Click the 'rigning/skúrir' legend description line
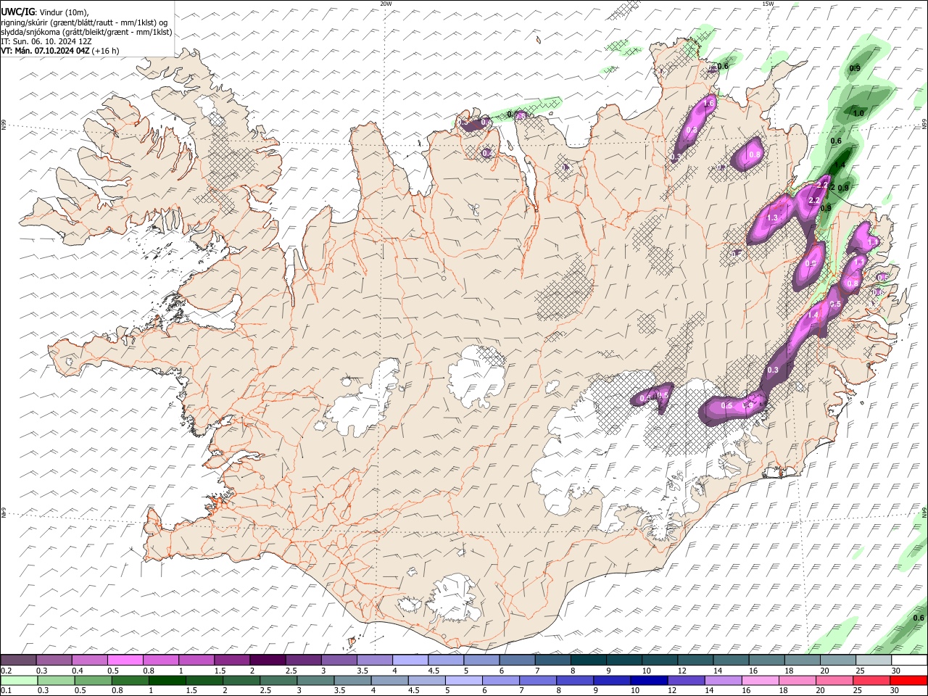Viewport: 928px width, 696px height. coord(84,22)
